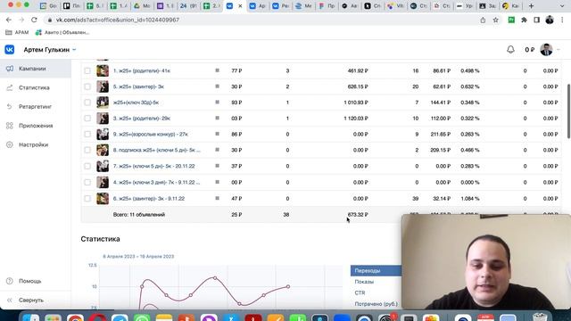Select CTR chart metric

360,292
